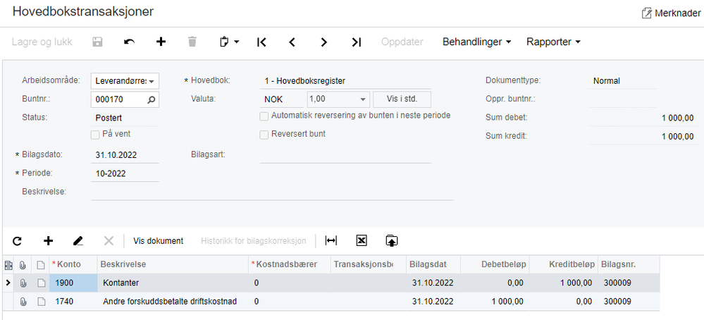Screen dimensions: 704x320
Task: Select the account cell 1900
Action: [73, 283]
